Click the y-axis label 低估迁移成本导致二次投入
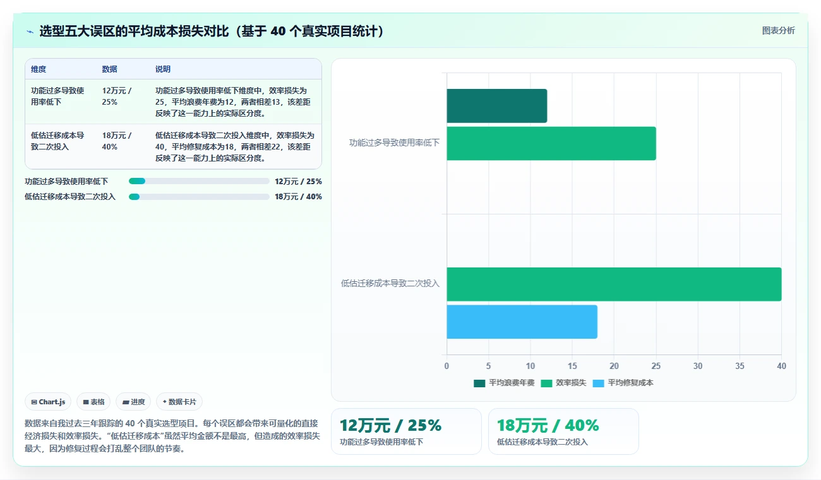 pos(390,284)
